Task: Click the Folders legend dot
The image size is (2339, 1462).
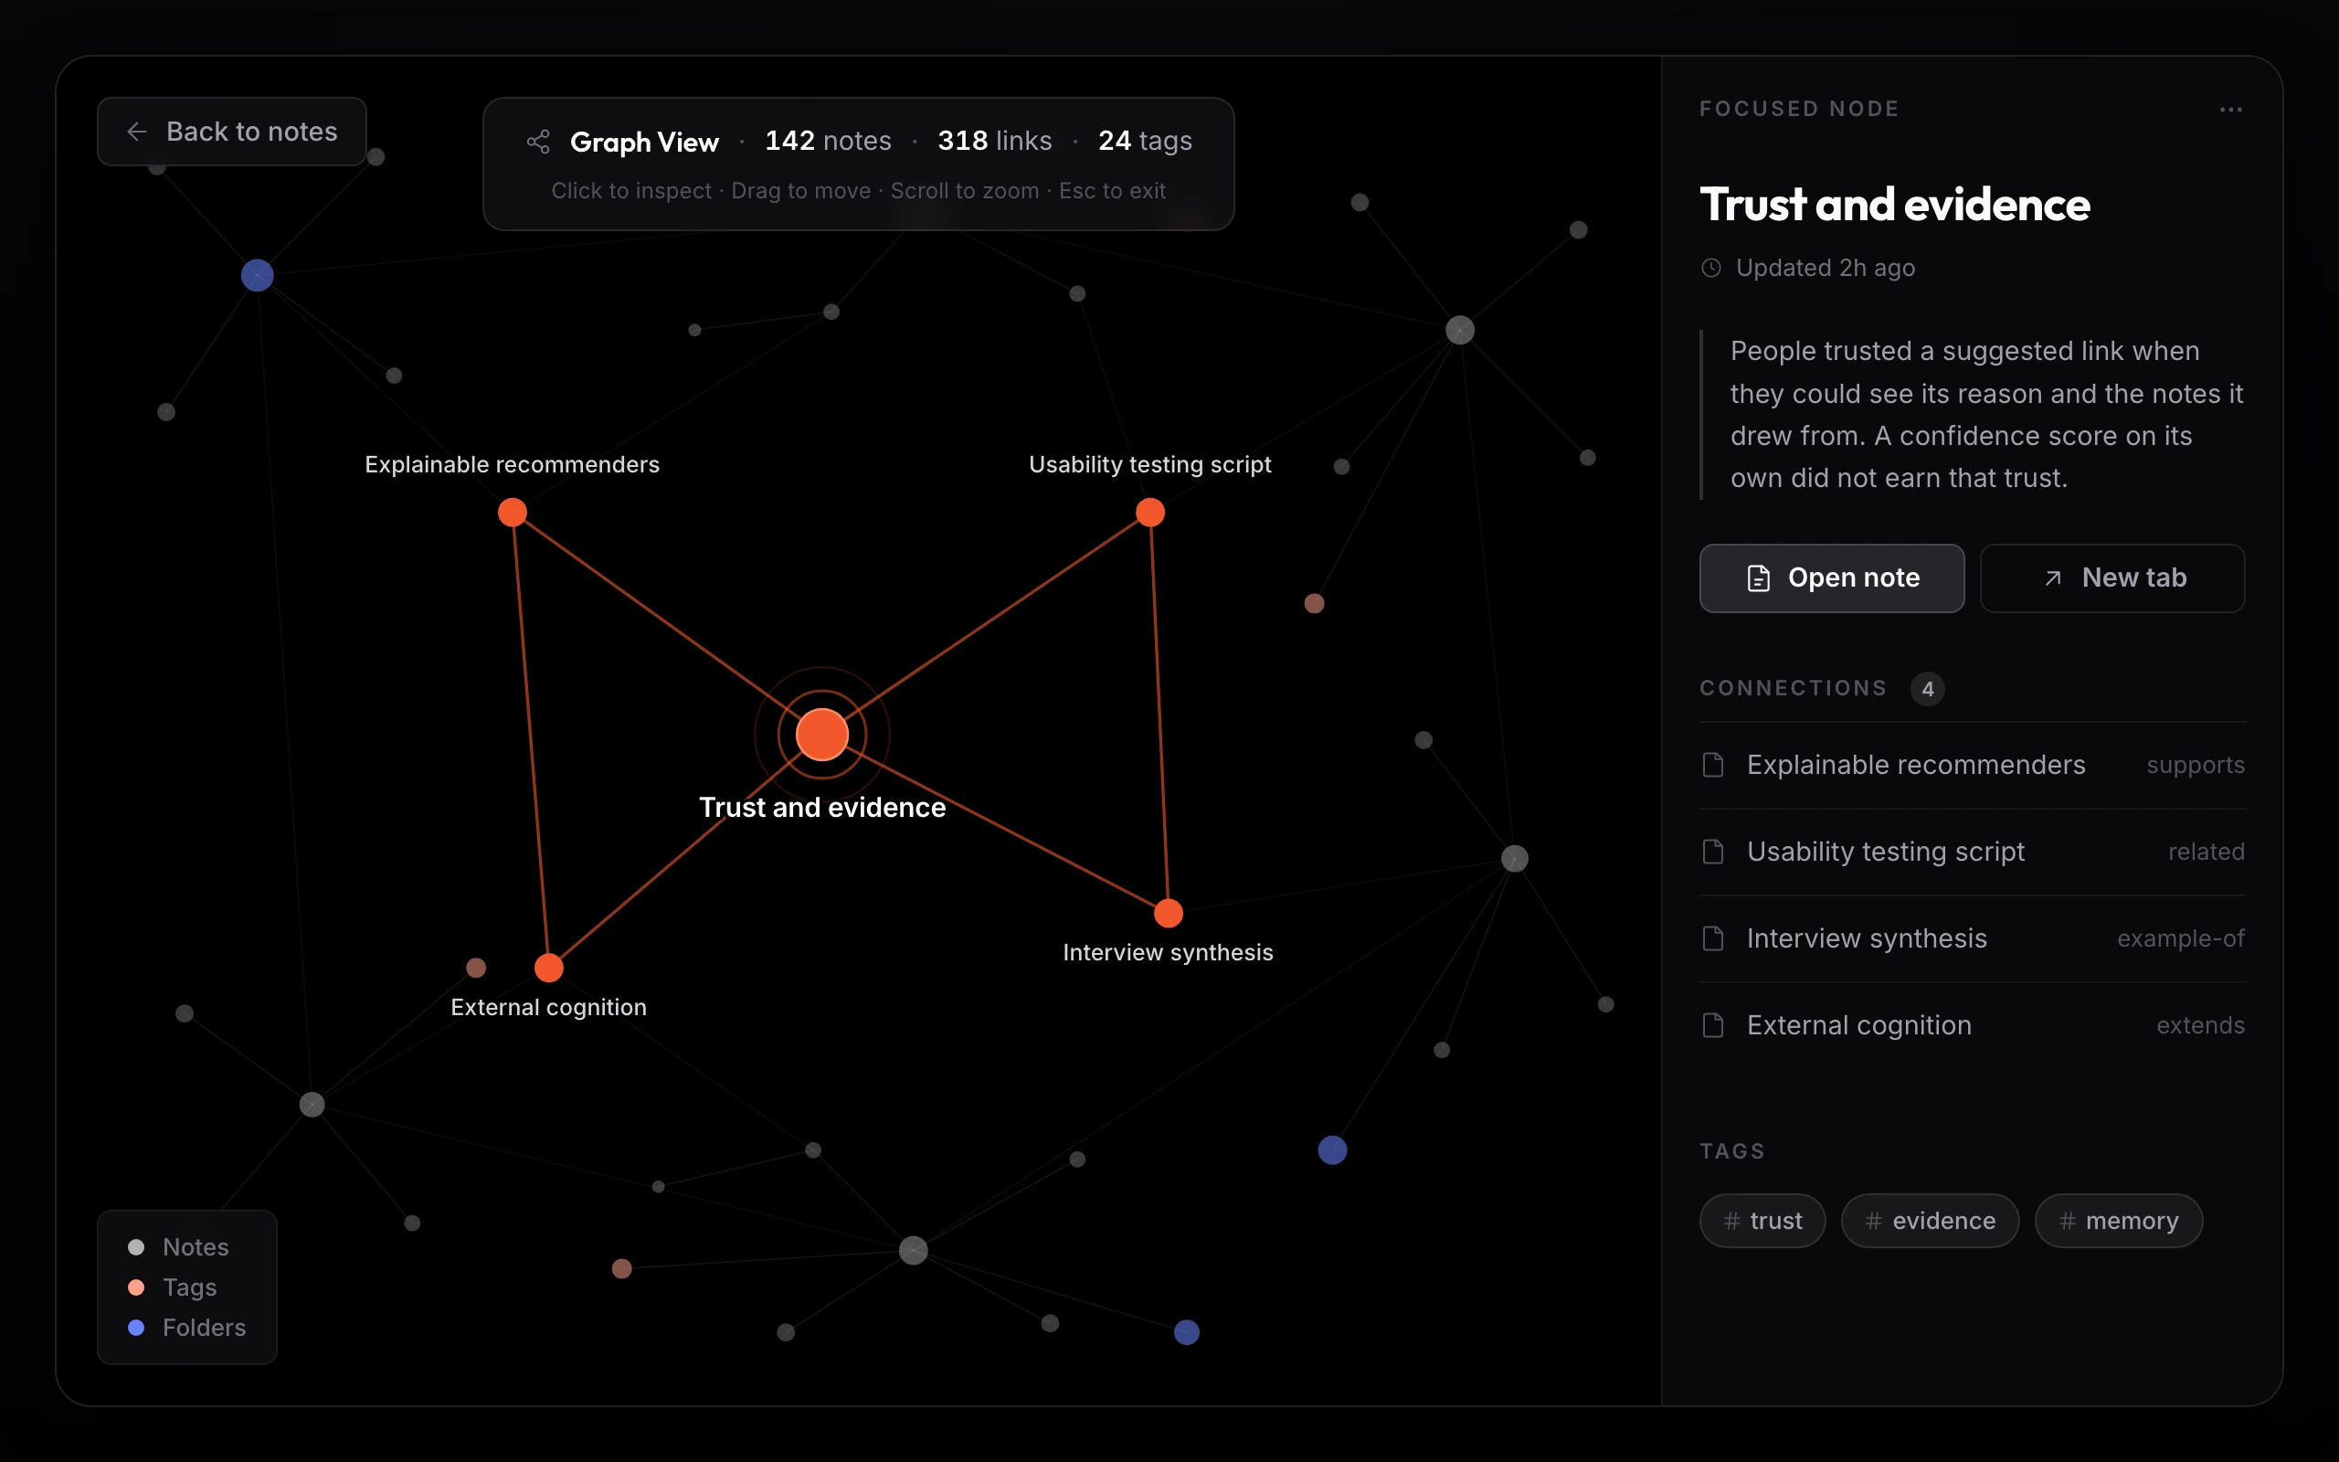Action: coord(136,1328)
